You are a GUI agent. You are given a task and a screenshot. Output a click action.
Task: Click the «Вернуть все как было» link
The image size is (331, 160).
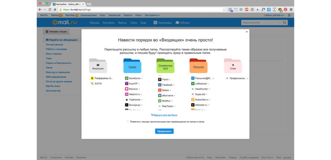point(164,115)
